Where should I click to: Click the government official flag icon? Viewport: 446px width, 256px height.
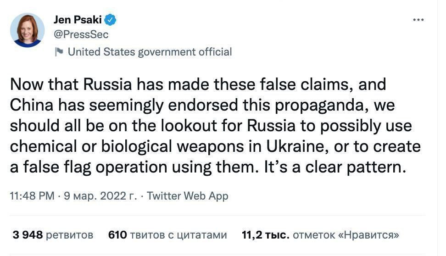pos(59,52)
